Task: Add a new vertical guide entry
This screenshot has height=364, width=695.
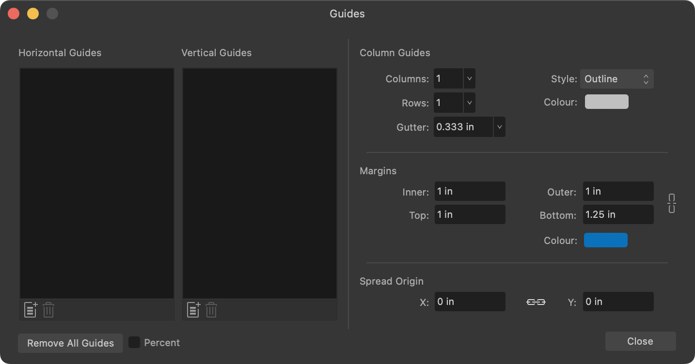Action: point(193,310)
